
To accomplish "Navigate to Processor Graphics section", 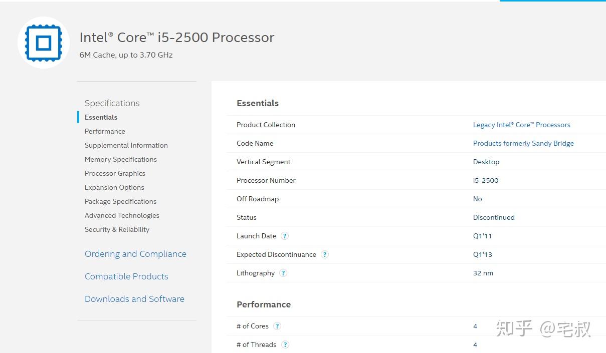I will tap(115, 173).
